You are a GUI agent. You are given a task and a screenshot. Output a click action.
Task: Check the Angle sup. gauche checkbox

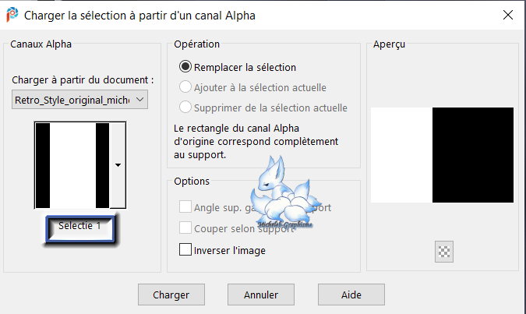click(x=185, y=207)
